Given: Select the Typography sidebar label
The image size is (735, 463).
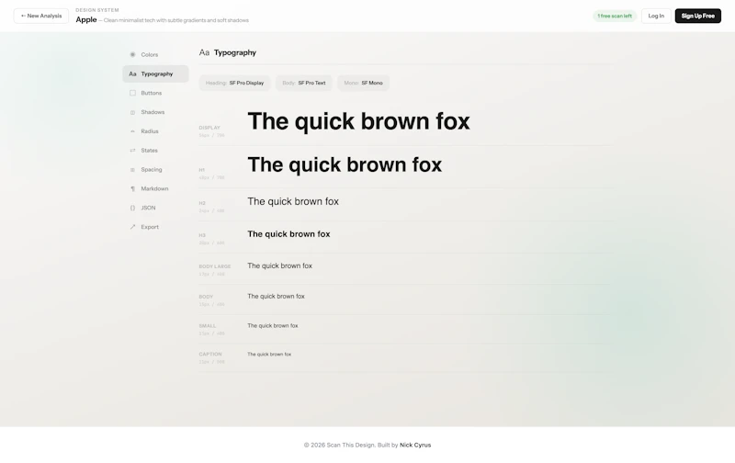Looking at the screenshot, I should coord(157,74).
